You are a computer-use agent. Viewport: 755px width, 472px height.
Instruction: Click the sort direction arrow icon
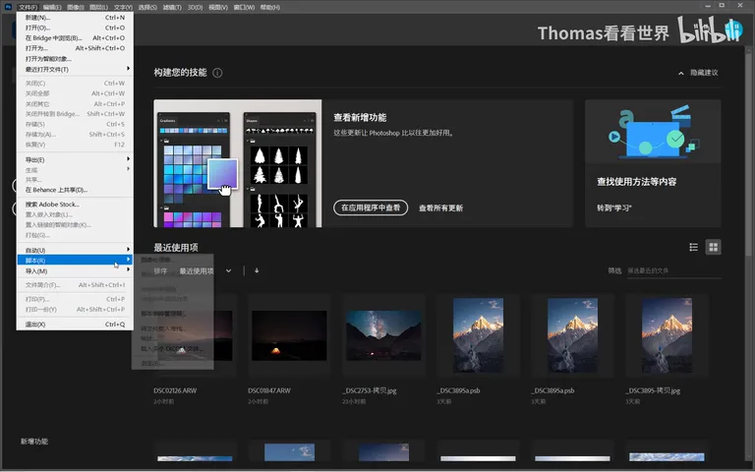[x=257, y=270]
